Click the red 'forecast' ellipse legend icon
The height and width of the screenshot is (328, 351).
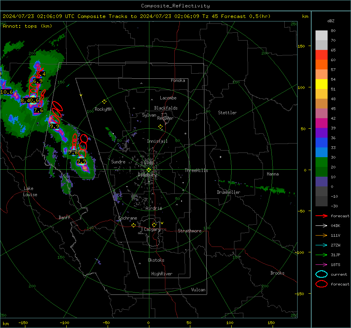coord(321,284)
